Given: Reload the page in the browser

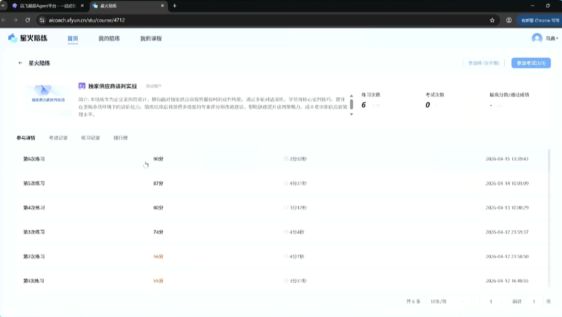Looking at the screenshot, I should point(28,20).
